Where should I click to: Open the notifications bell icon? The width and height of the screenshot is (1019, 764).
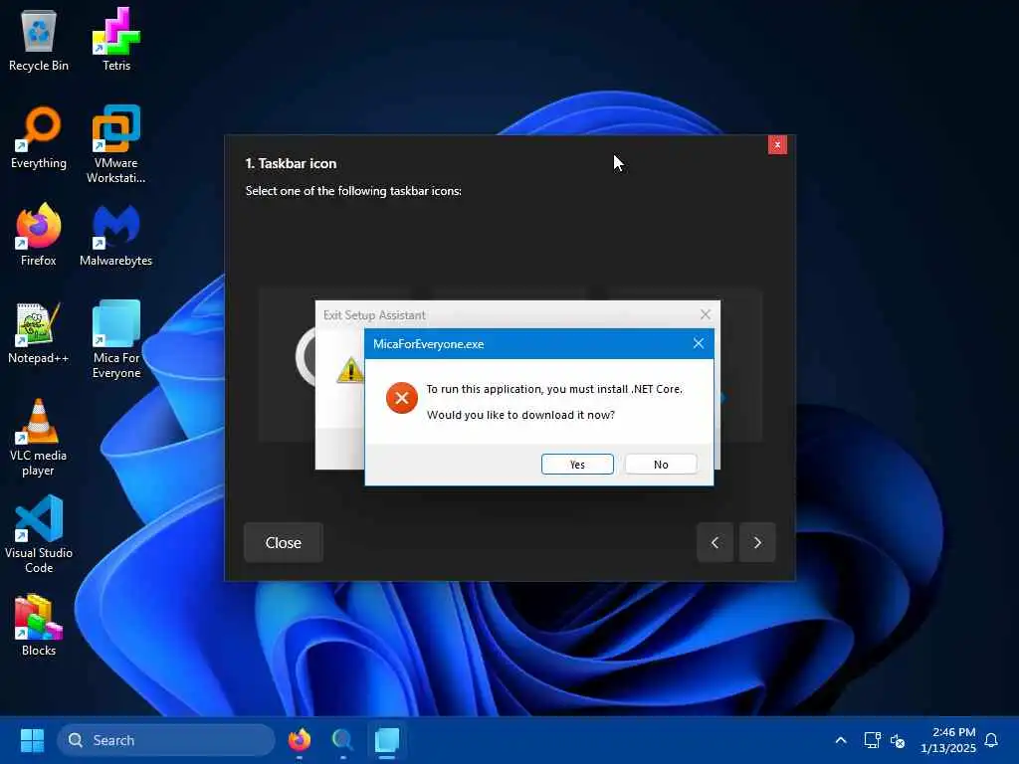click(991, 740)
